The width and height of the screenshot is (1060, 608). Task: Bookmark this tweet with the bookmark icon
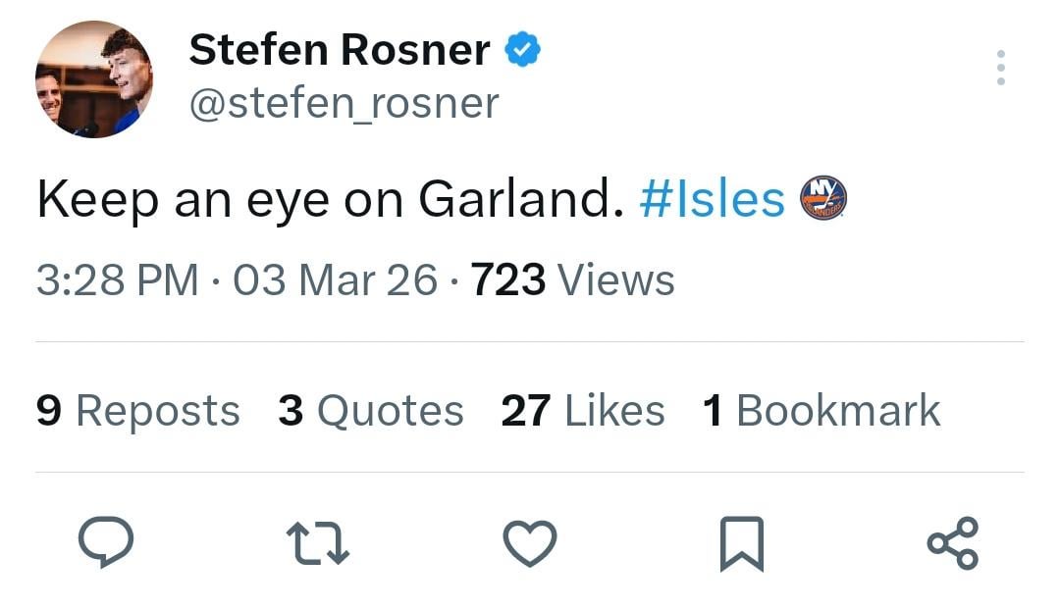point(741,543)
